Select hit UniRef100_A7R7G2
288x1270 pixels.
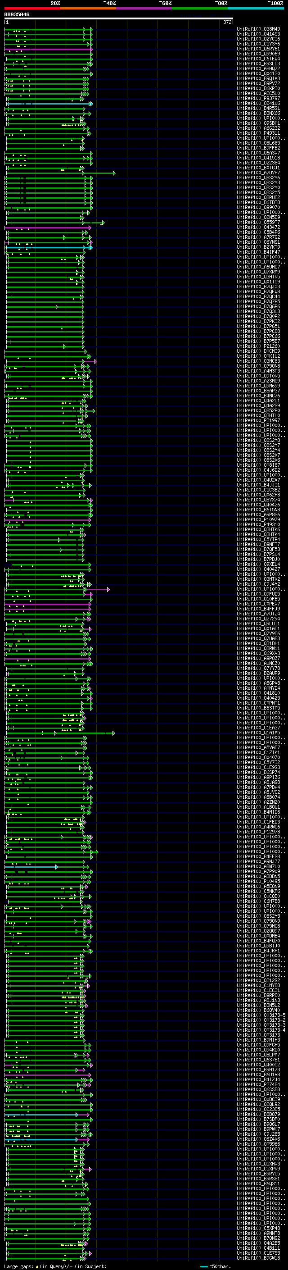(258, 237)
